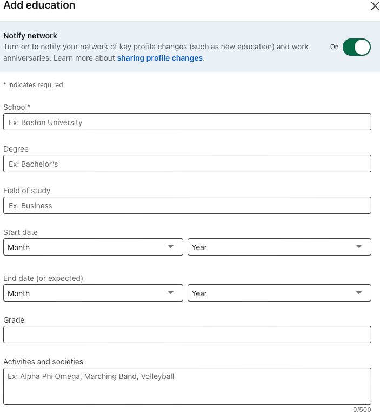Screen dimensions: 380x412
Task: Close the Add education dialog
Action: pyautogui.click(x=375, y=6)
